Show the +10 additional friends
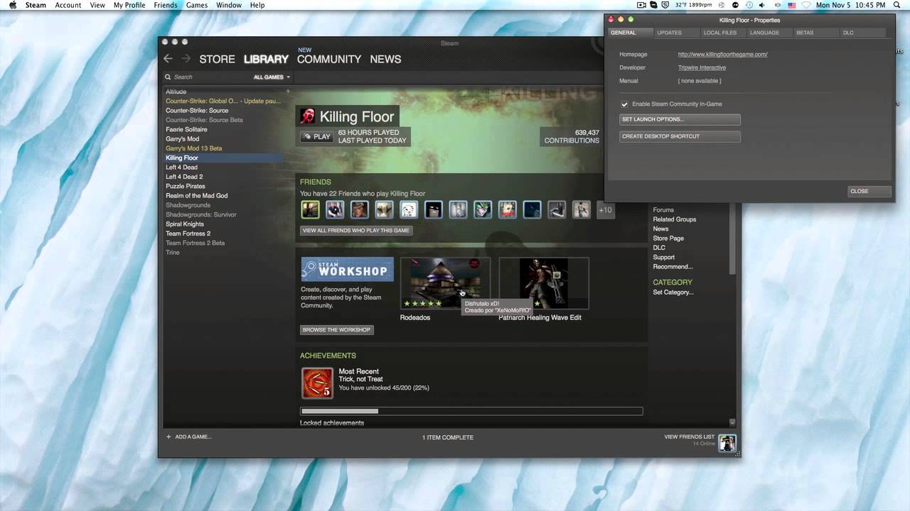The width and height of the screenshot is (910, 511). 606,210
